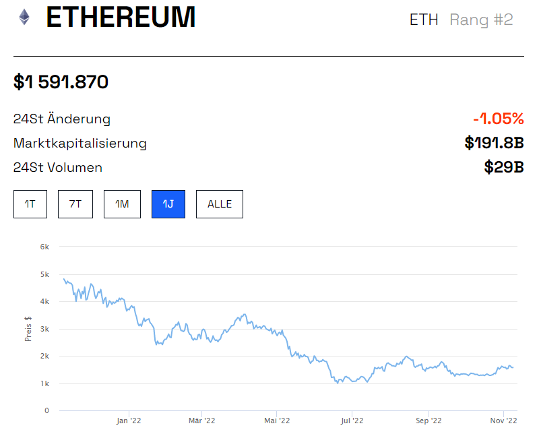Click the Preis $ axis label

tap(28, 328)
